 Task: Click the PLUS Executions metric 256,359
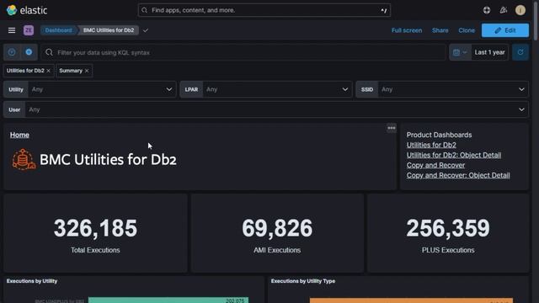click(x=448, y=228)
